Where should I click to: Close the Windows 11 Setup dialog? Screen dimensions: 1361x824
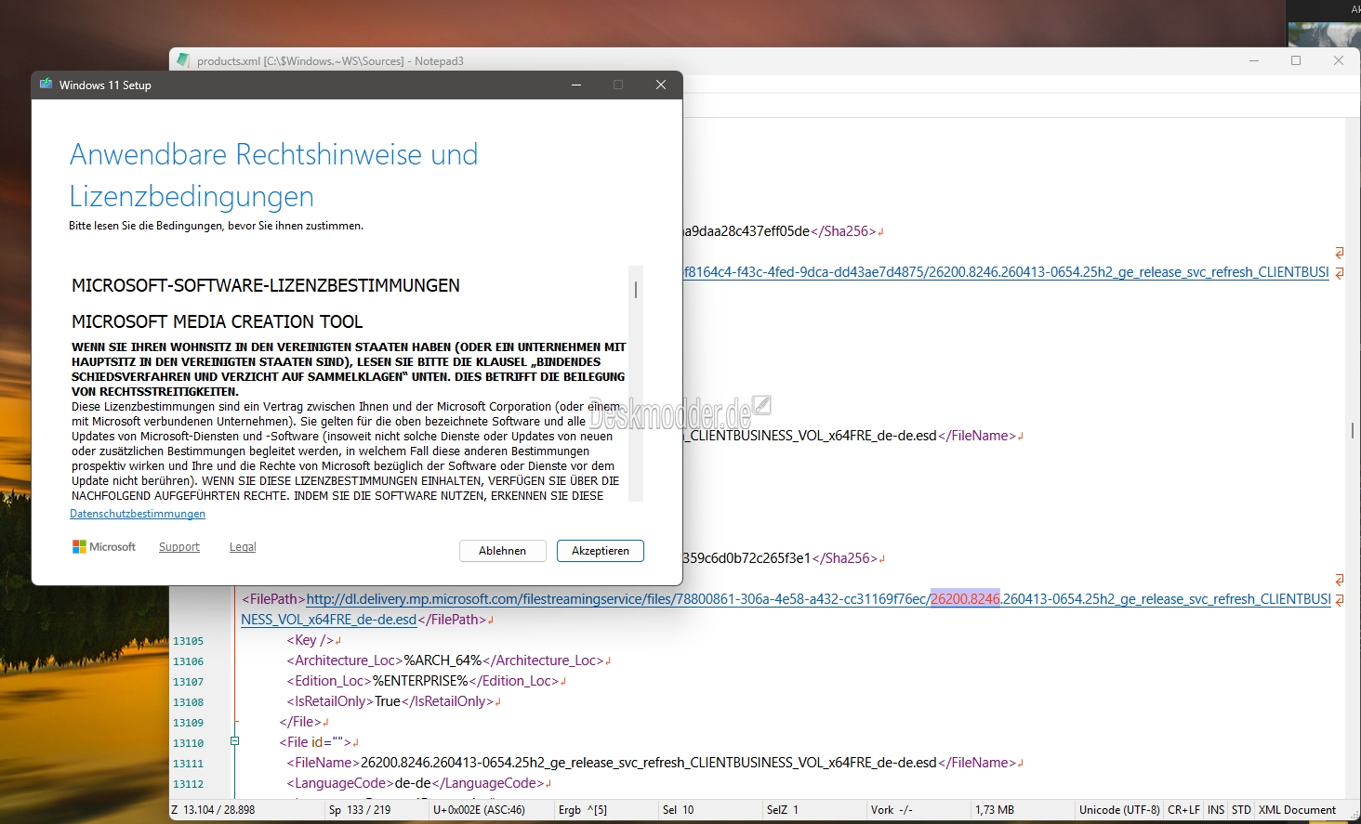(x=660, y=85)
